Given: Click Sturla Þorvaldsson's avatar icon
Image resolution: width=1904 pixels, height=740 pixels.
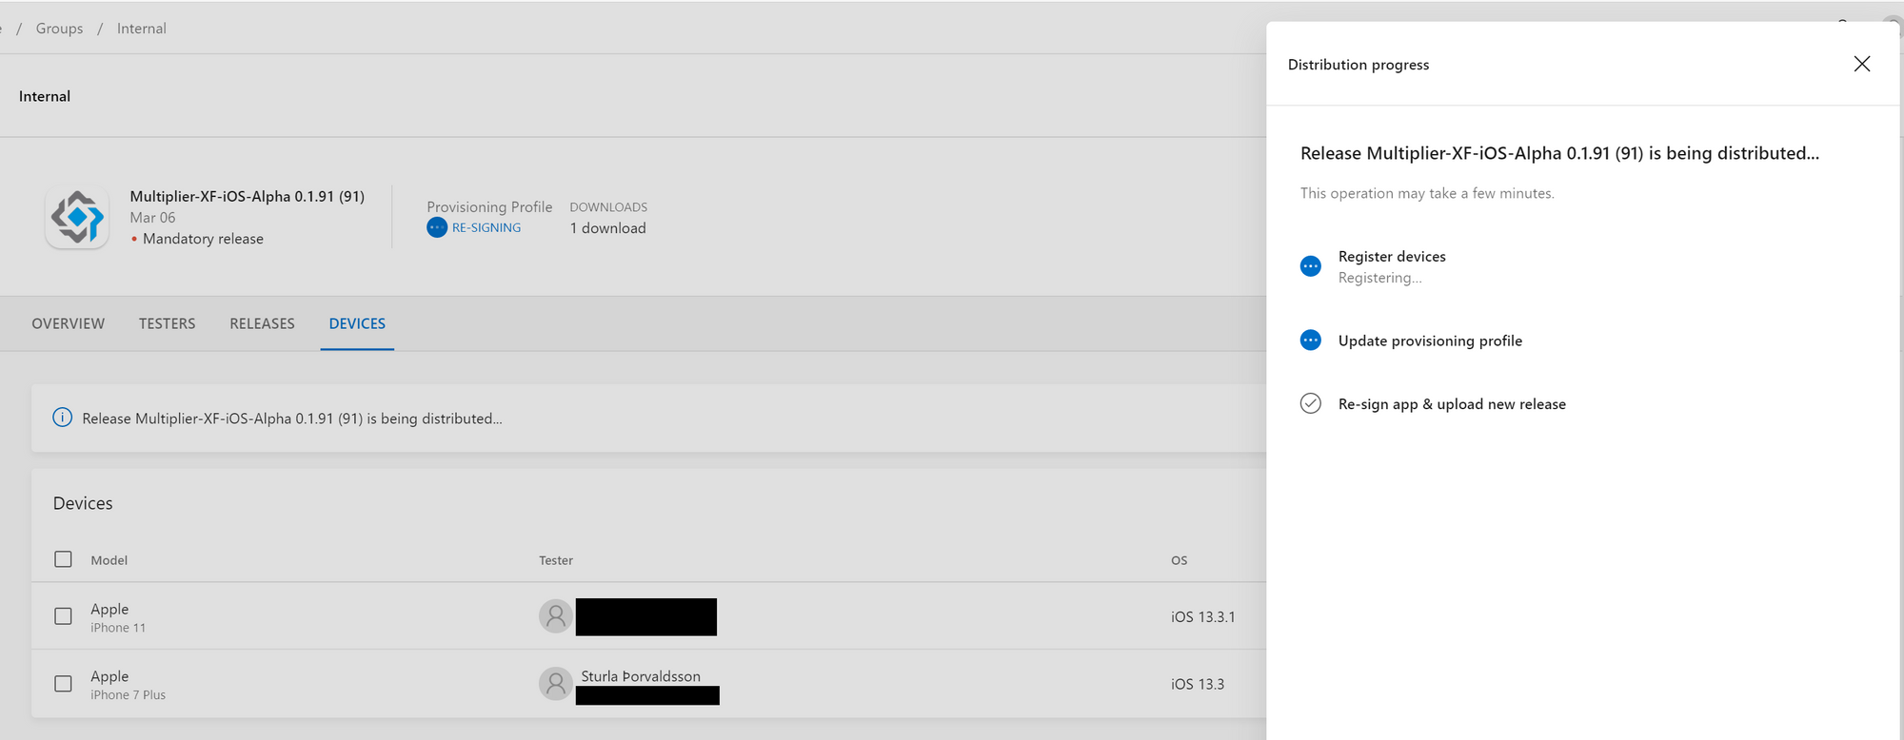Looking at the screenshot, I should (556, 684).
